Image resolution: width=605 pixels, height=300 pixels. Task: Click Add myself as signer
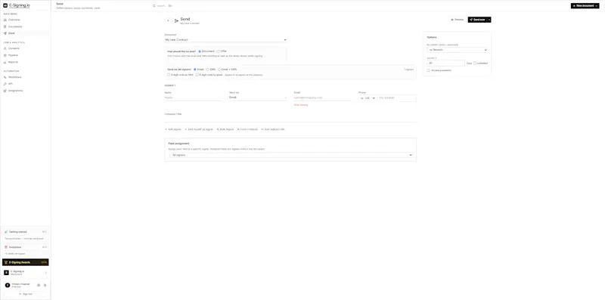pos(199,129)
